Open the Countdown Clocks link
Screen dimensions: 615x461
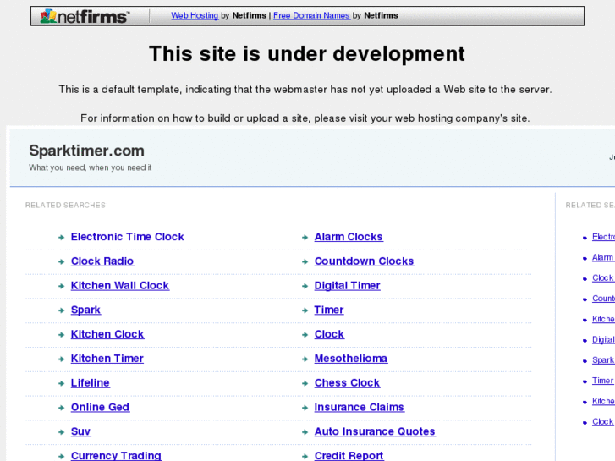click(364, 261)
